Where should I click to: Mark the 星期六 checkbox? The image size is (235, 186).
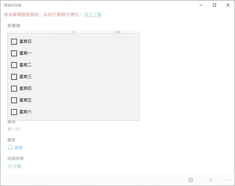click(x=14, y=112)
